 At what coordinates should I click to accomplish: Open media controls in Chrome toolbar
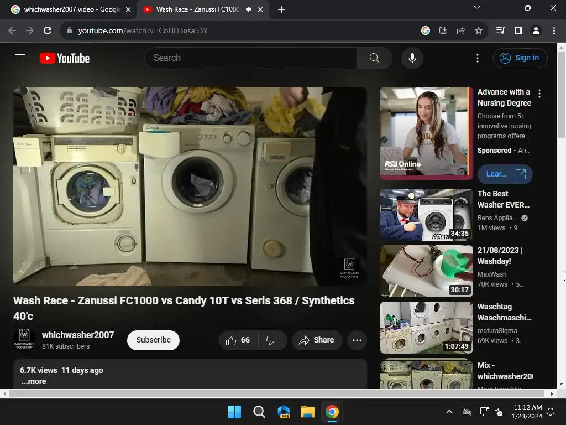click(x=500, y=31)
